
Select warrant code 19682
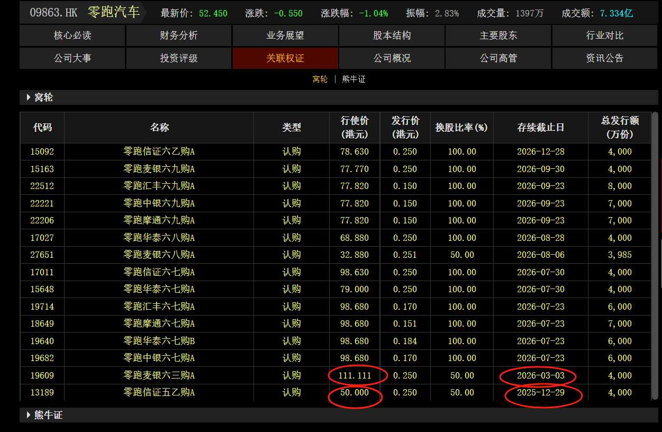pos(42,358)
